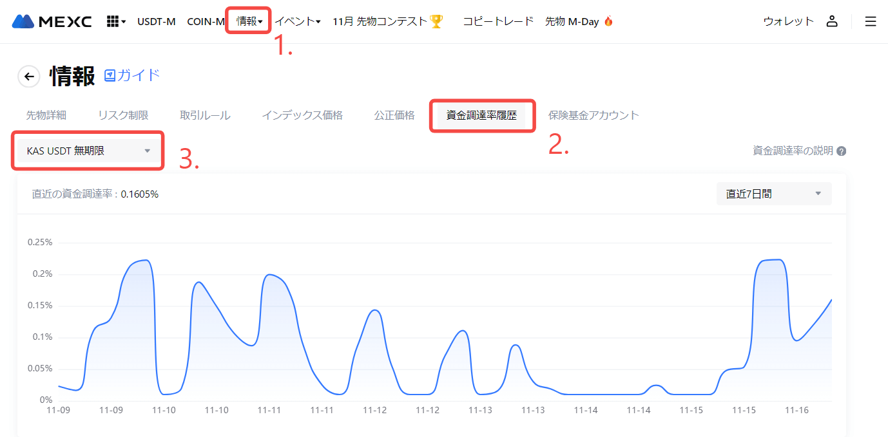Click the MEXC logo
The image size is (888, 437).
coord(52,21)
